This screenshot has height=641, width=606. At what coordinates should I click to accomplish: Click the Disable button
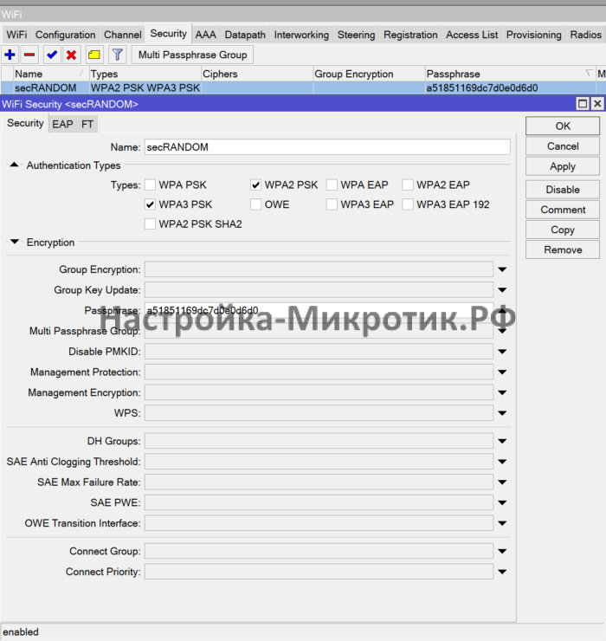(563, 190)
